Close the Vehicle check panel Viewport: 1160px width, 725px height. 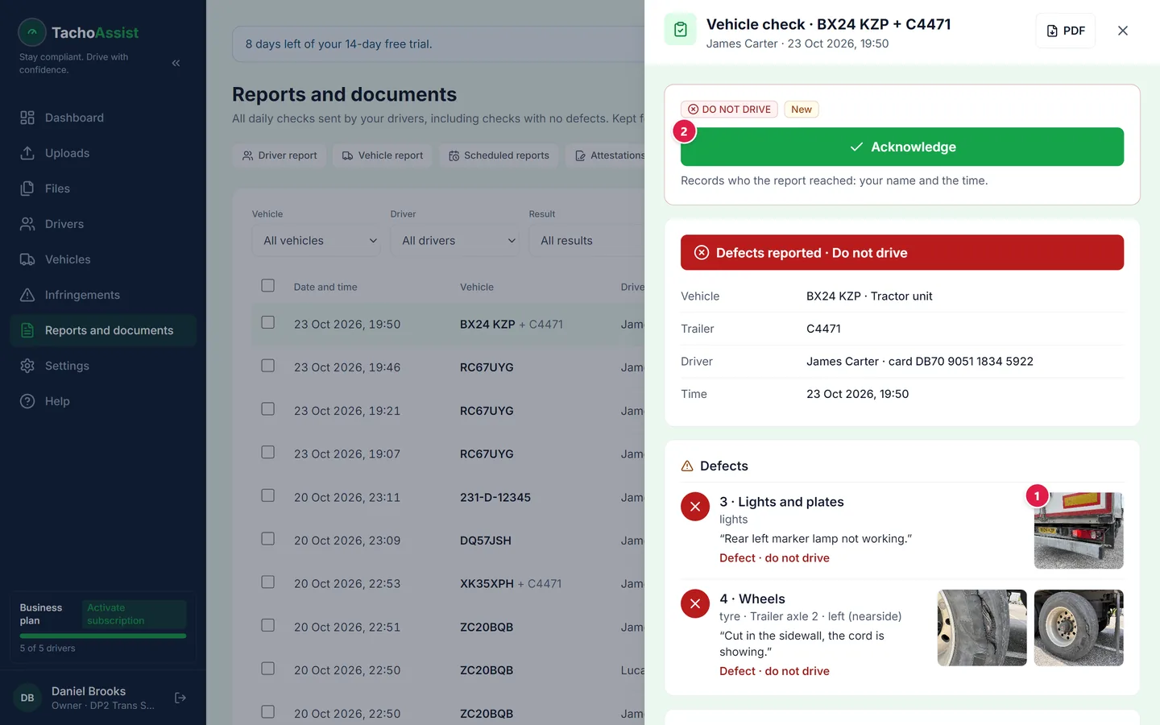pos(1123,31)
